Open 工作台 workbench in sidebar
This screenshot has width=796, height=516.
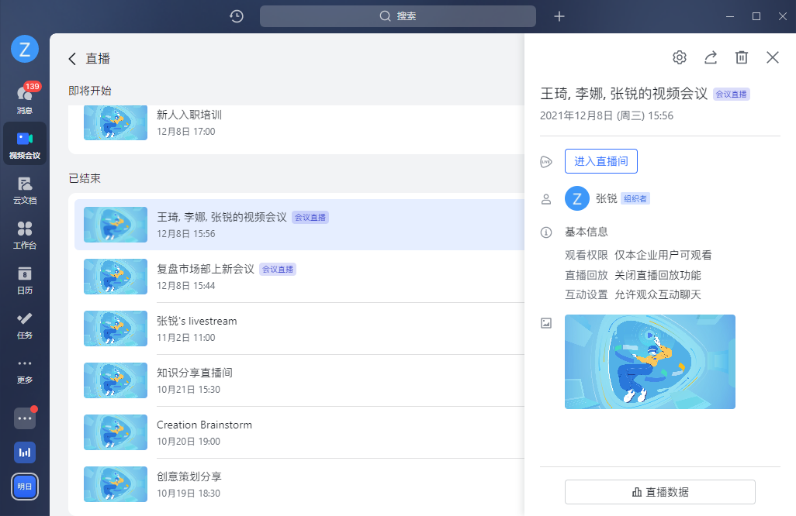(x=25, y=236)
